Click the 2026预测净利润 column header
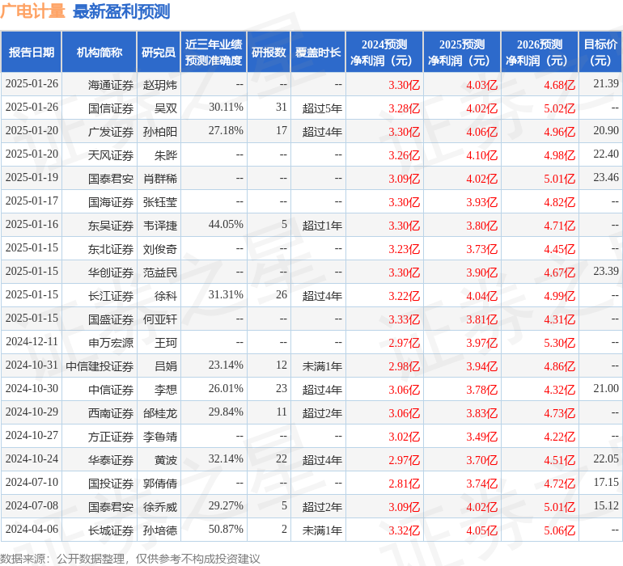The height and width of the screenshot is (566, 623). pos(540,52)
